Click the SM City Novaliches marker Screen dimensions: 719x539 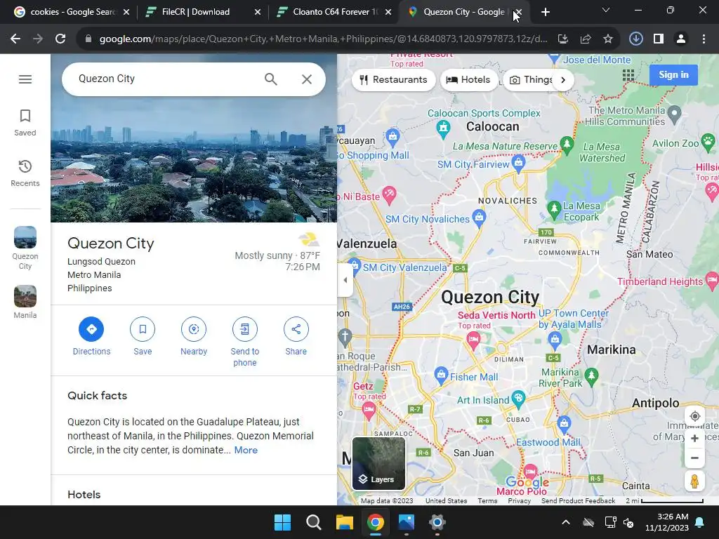pyautogui.click(x=479, y=218)
